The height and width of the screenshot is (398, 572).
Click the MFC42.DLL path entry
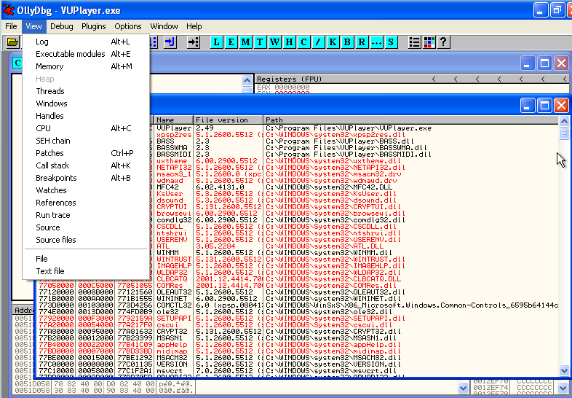click(x=329, y=187)
